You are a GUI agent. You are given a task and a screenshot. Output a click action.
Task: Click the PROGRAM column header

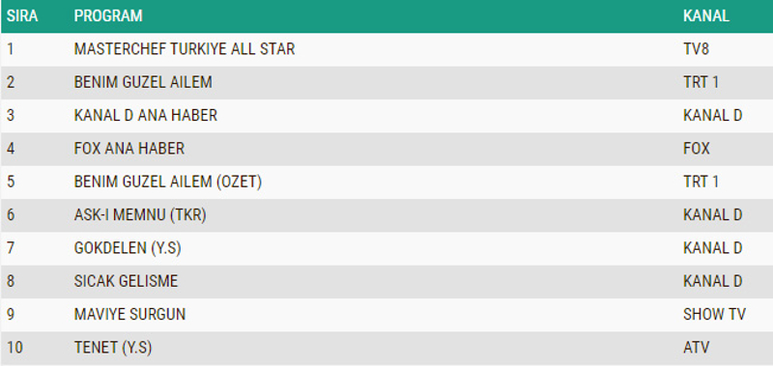click(x=108, y=15)
